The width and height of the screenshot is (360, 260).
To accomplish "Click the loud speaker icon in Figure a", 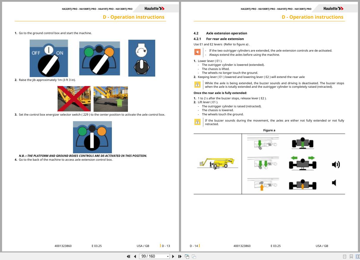I will point(336,164).
